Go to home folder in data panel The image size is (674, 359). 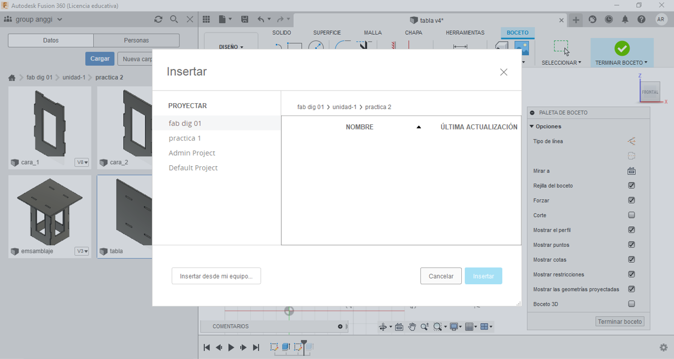(x=12, y=78)
